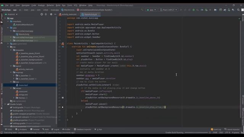Collapse the Gradle Scripts node
This screenshot has width=244, height=137.
point(5,104)
